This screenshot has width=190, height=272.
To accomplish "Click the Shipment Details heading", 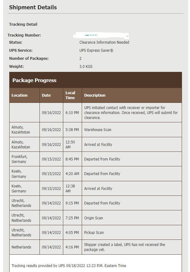I will coord(33,7).
